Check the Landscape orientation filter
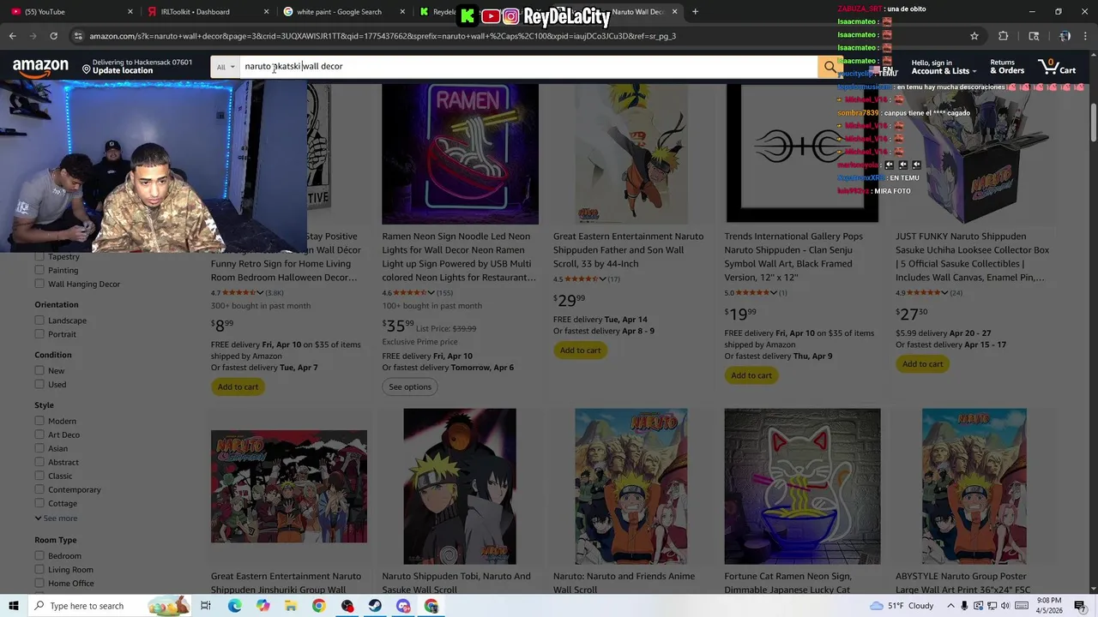 coord(39,320)
